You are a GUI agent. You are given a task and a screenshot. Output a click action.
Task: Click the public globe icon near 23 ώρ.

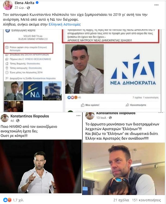pyautogui.click(x=28, y=8)
